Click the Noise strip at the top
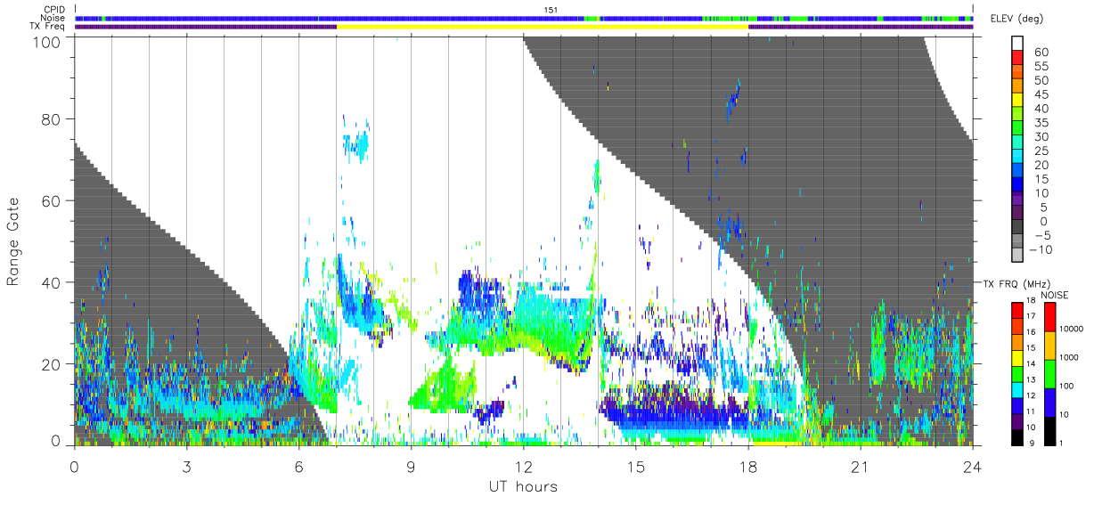 (x=524, y=18)
